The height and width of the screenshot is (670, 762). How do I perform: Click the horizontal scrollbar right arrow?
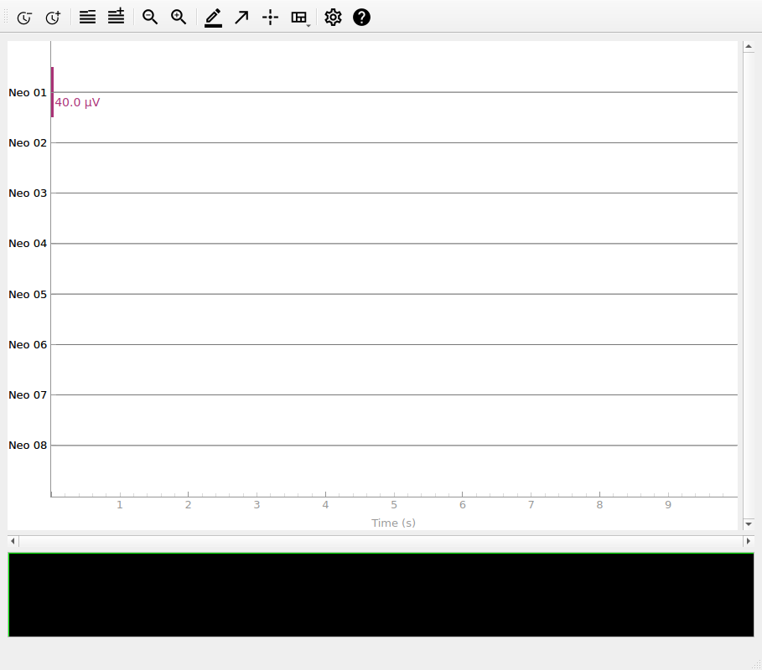[749, 542]
